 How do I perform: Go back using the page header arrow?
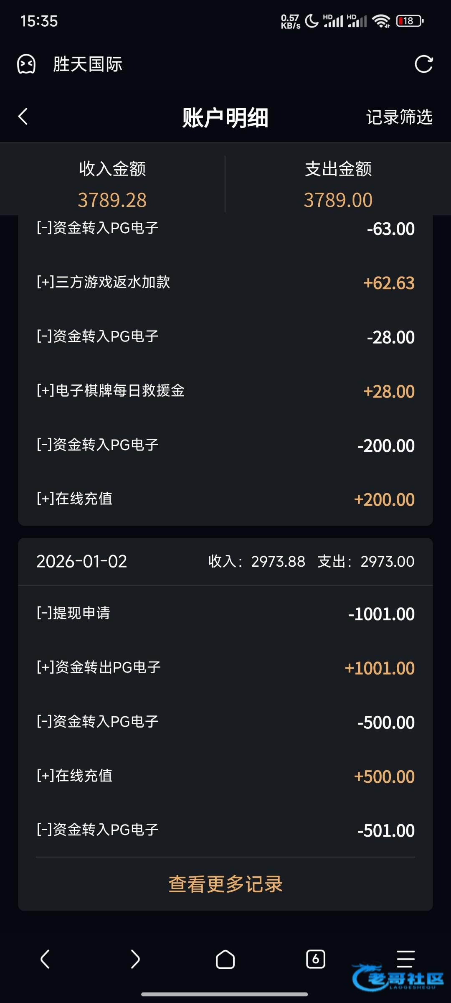23,117
